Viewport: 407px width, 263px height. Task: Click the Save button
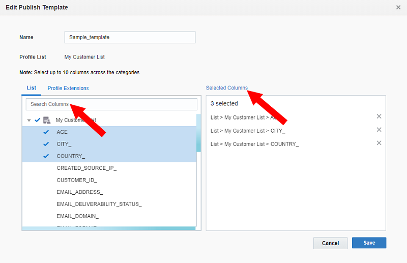coord(369,243)
